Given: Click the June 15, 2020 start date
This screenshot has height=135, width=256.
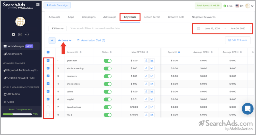Looking at the screenshot, I should tap(212, 28).
